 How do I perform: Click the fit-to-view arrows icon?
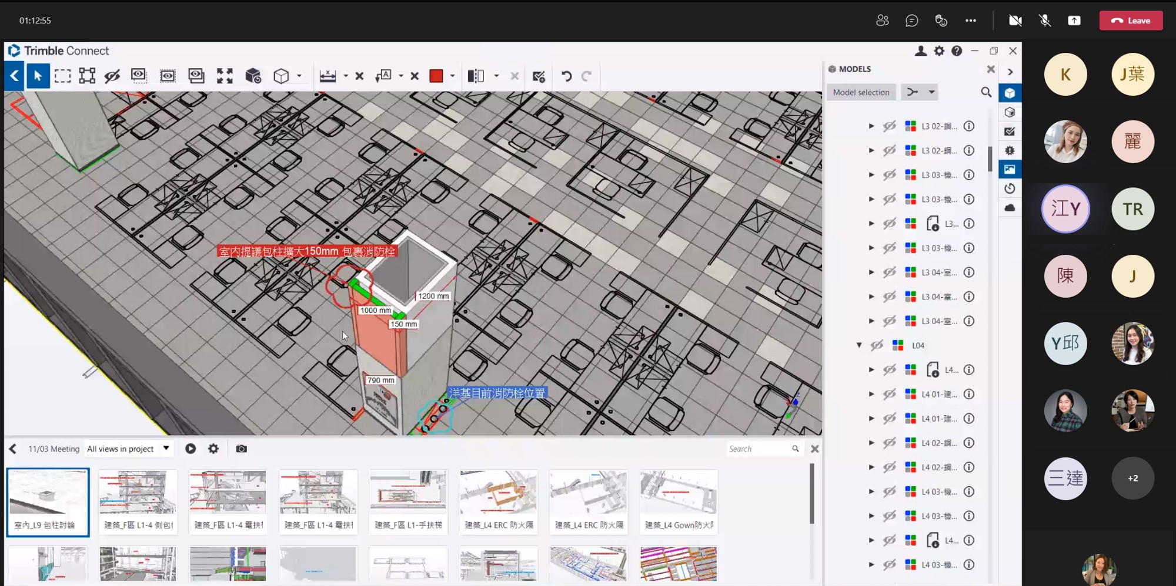pyautogui.click(x=225, y=76)
